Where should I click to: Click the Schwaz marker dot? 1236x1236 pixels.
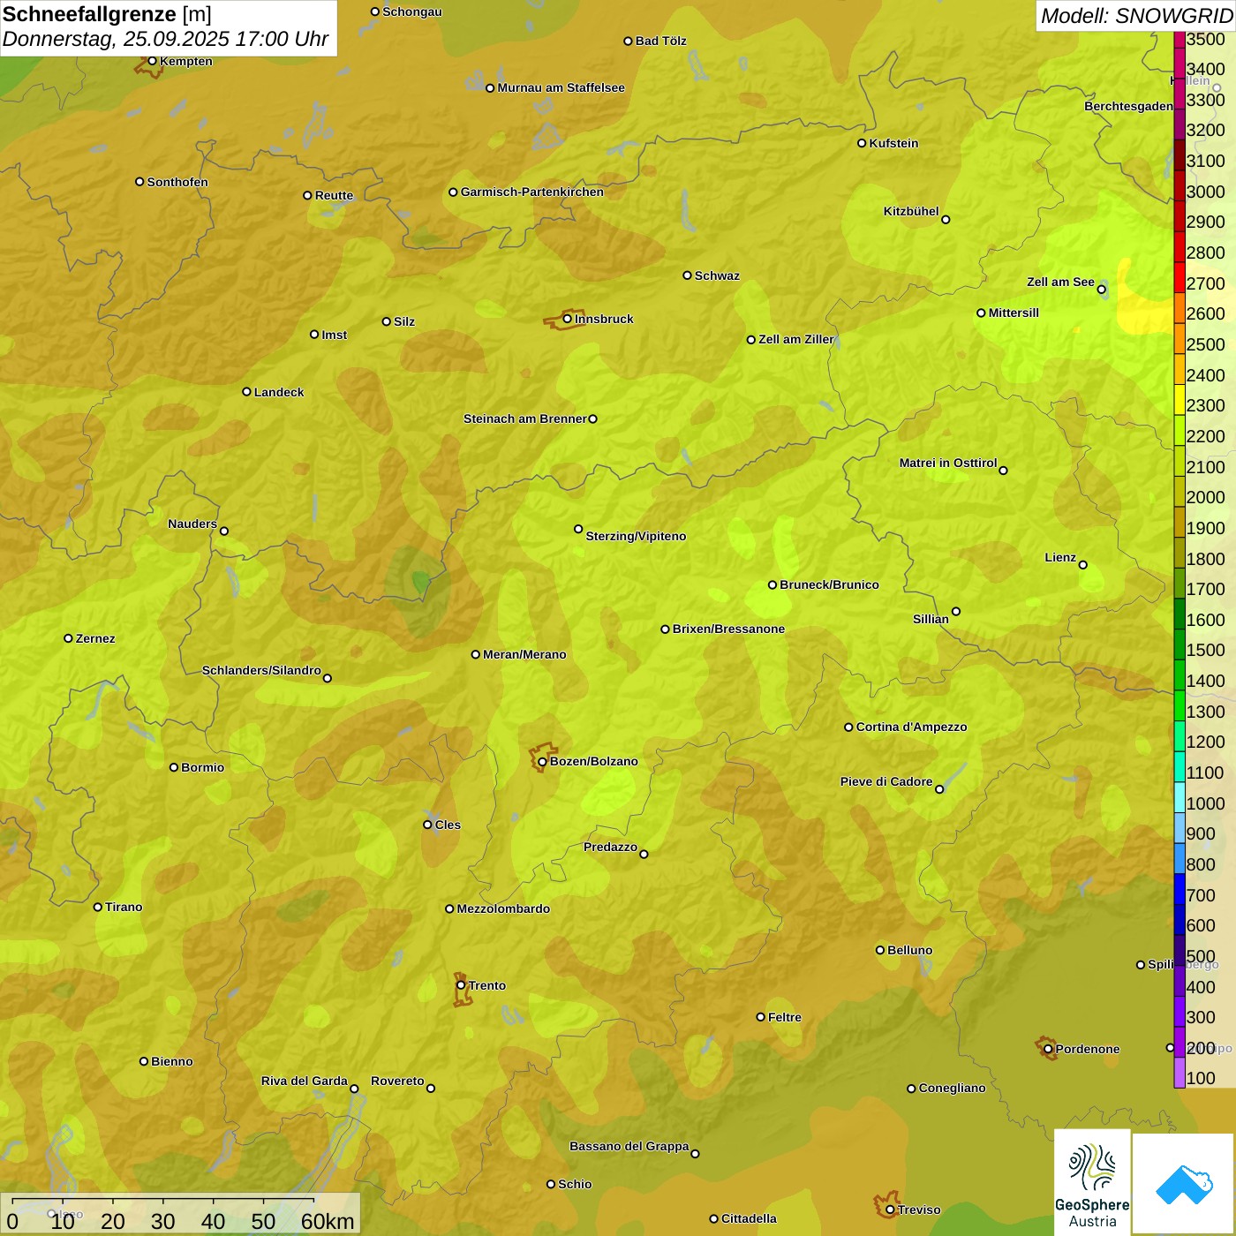coord(687,275)
